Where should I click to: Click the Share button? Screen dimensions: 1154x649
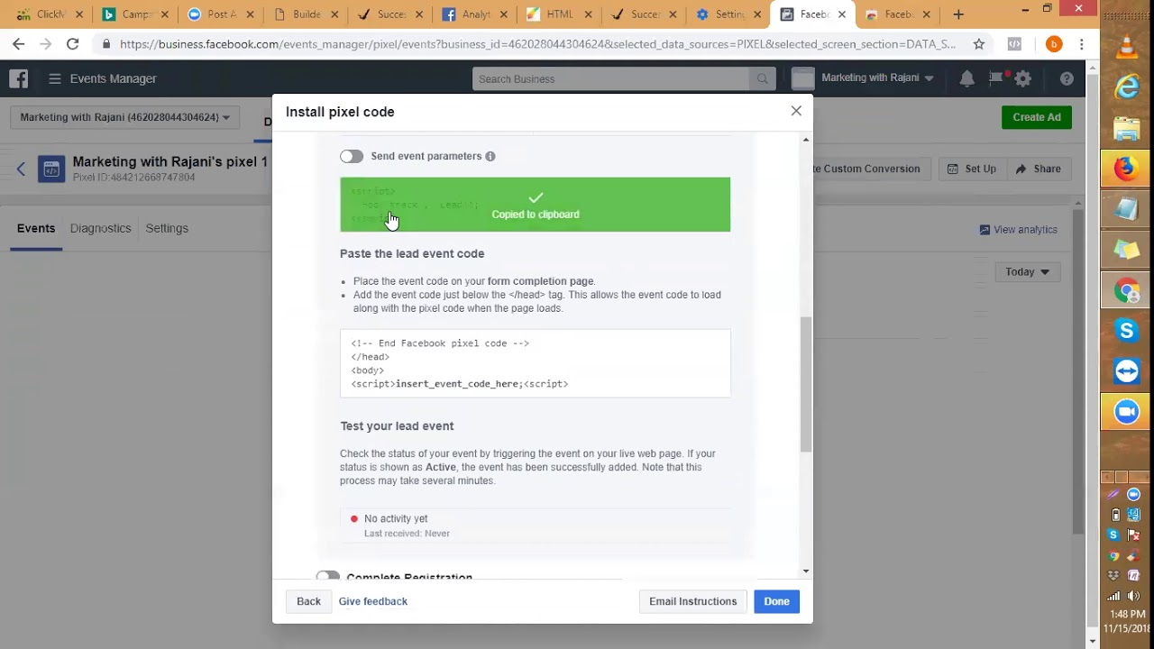[1038, 169]
